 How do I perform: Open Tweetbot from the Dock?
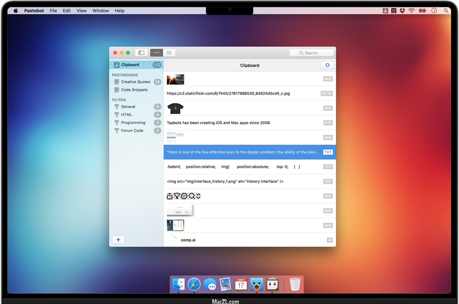[x=256, y=284]
